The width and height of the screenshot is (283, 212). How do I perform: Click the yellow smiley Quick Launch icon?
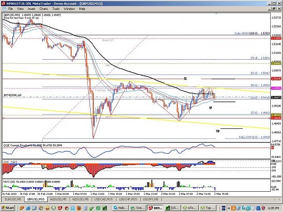click(47, 208)
